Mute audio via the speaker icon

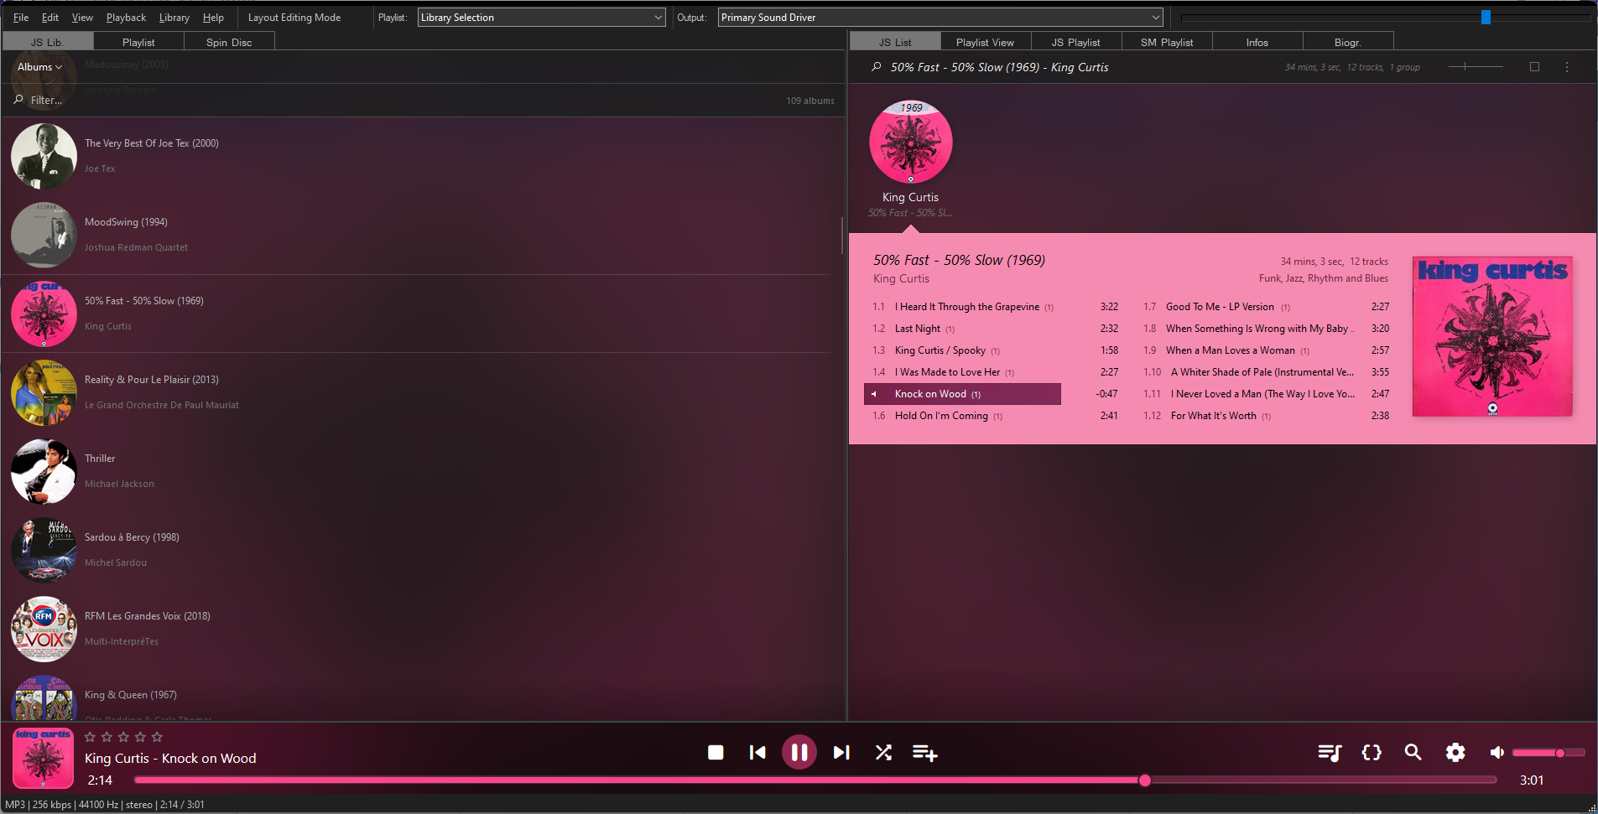pyautogui.click(x=1497, y=753)
